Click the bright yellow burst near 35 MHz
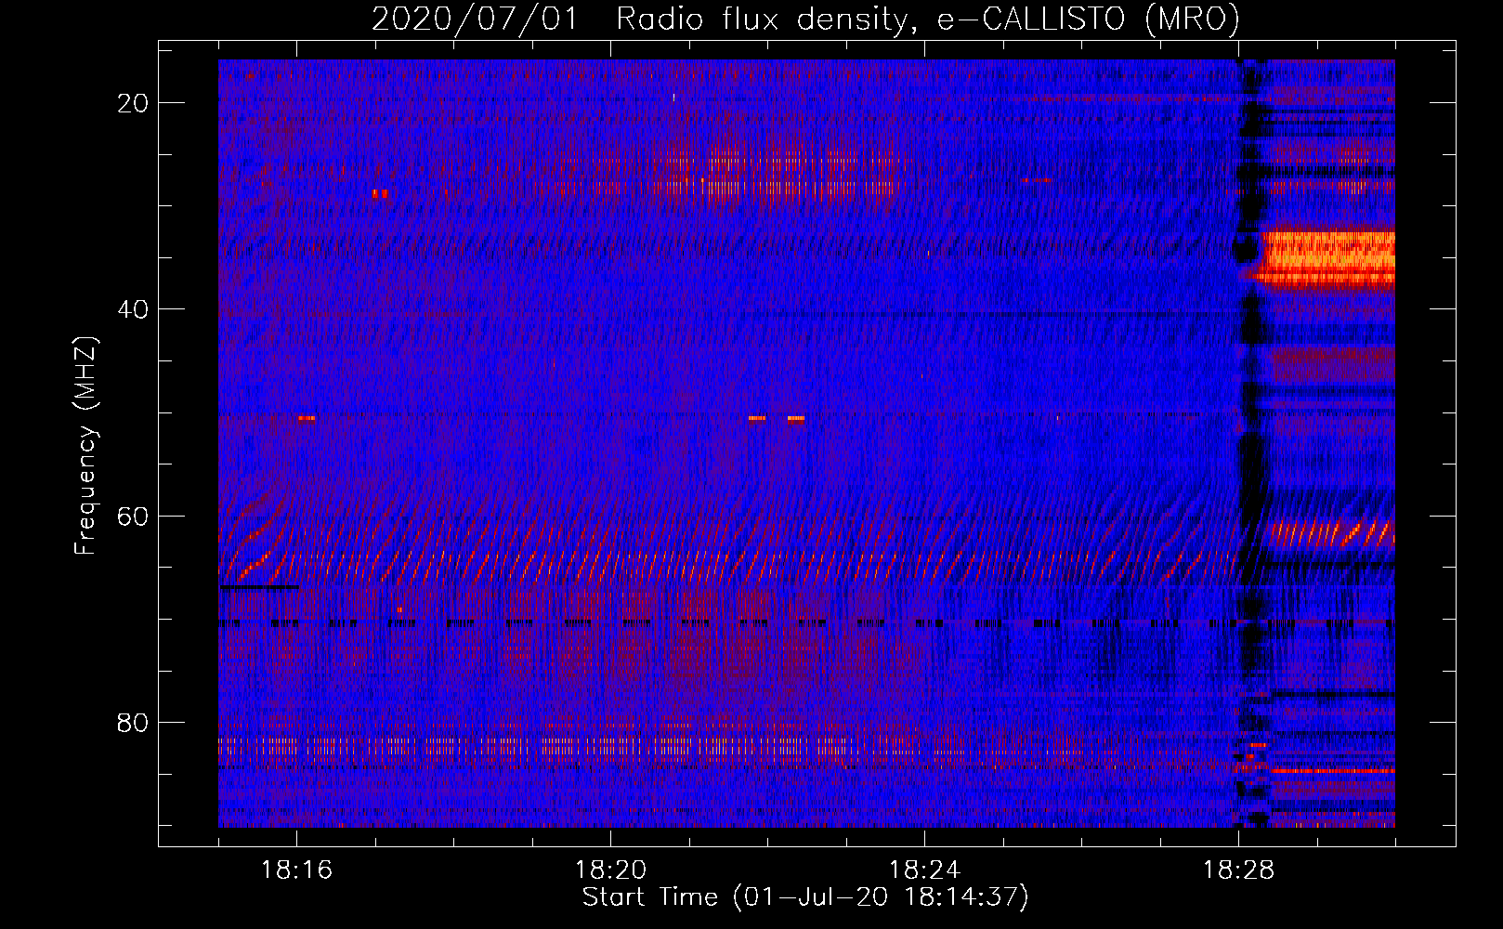 pyautogui.click(x=1327, y=257)
